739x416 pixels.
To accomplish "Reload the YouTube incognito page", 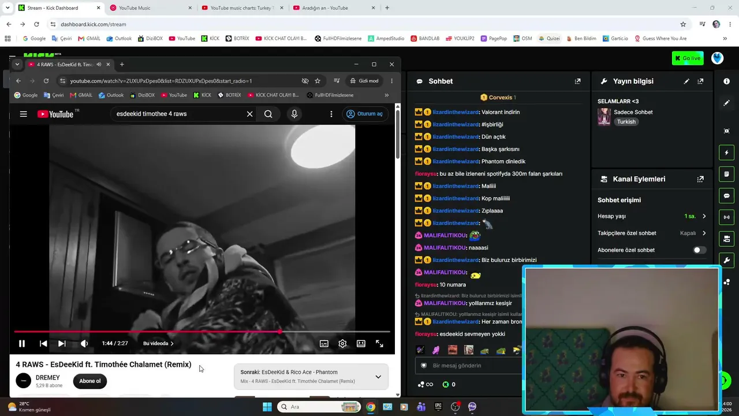I will point(46,81).
